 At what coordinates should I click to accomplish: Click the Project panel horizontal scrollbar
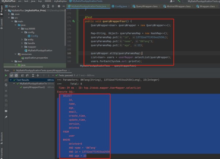[23, 67]
